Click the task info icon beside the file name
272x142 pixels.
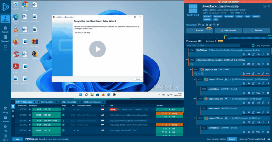pyautogui.click(x=264, y=6)
